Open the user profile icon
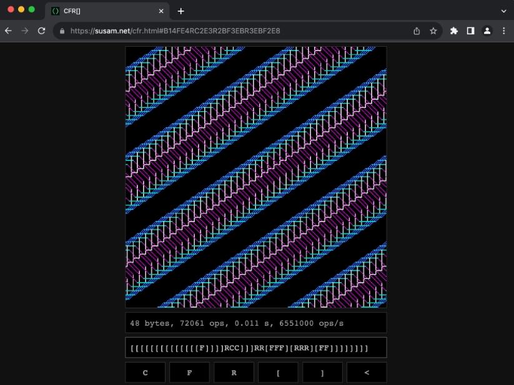 point(487,31)
